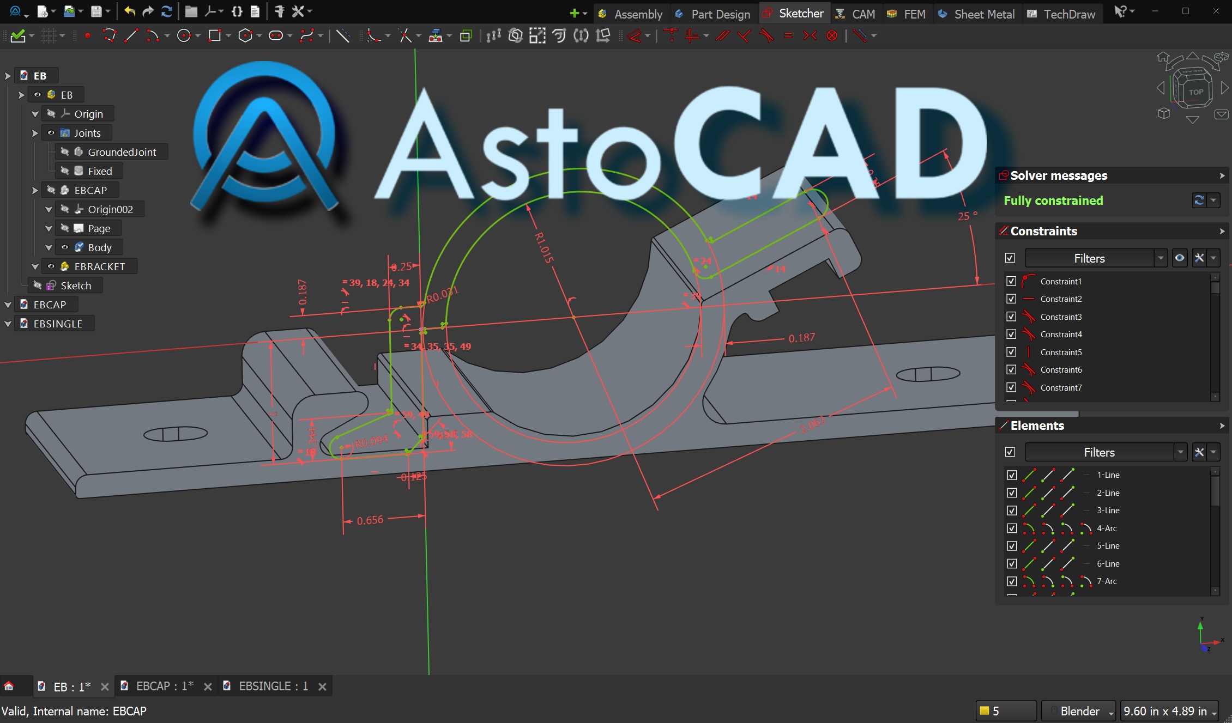Click the TOP face of navigation cube
1232x723 pixels.
click(1195, 92)
